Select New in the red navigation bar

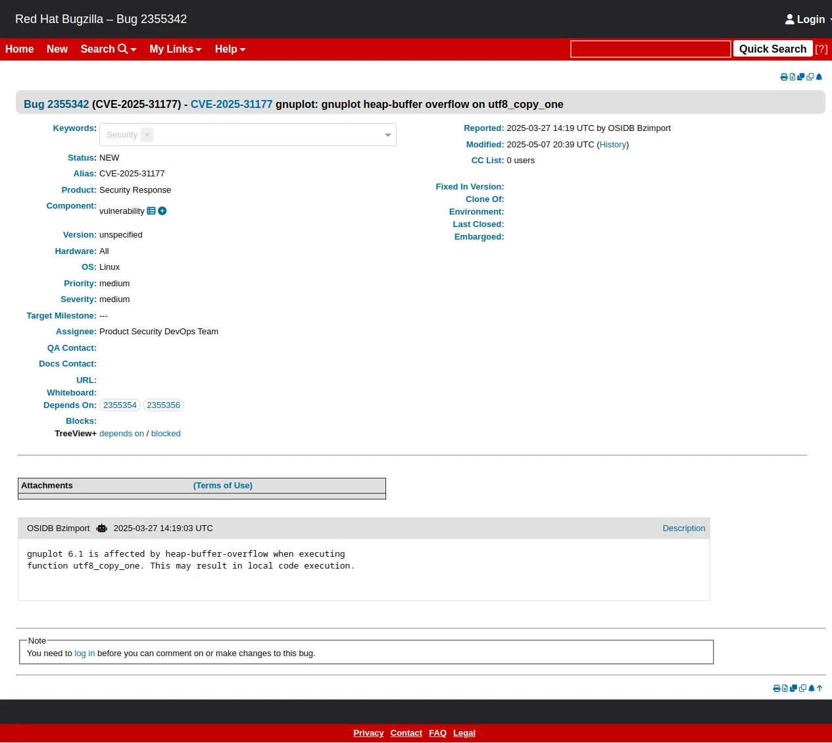tap(57, 49)
